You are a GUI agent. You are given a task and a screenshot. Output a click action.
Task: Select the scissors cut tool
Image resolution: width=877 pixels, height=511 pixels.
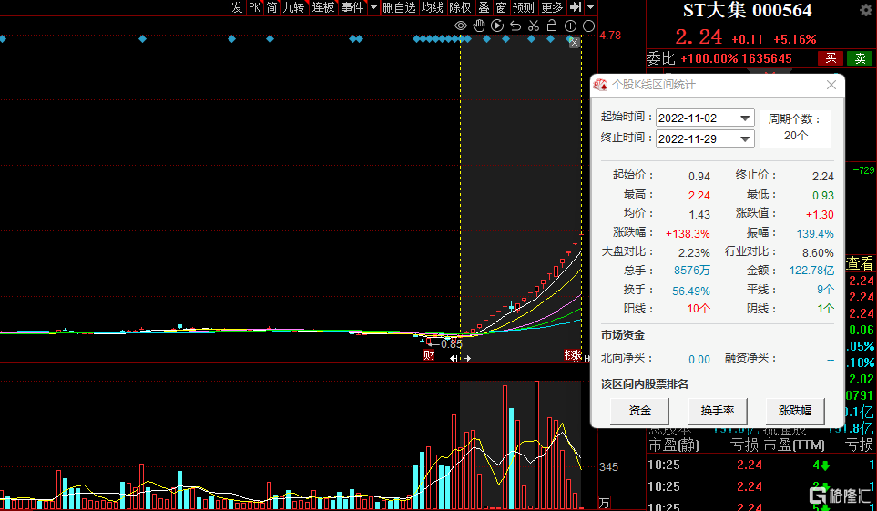point(534,26)
